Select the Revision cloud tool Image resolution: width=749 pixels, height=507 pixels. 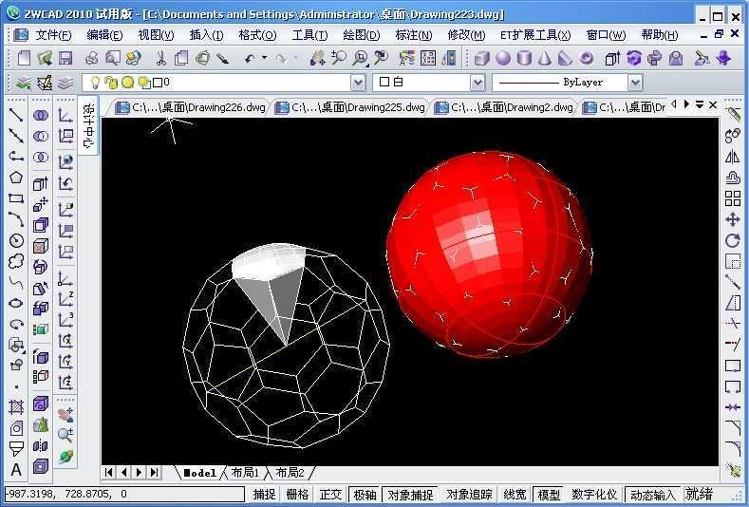point(16,261)
